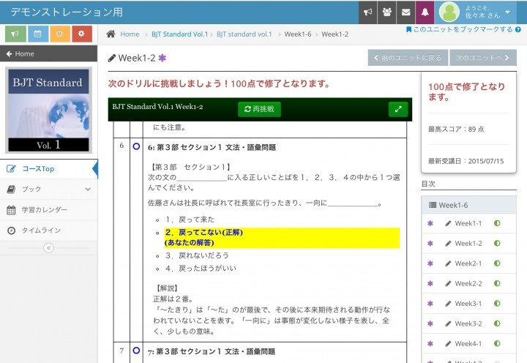The width and height of the screenshot is (527, 363).
Task: Open BJT Standard Vol.1 breadcrumb link
Action: (x=179, y=34)
